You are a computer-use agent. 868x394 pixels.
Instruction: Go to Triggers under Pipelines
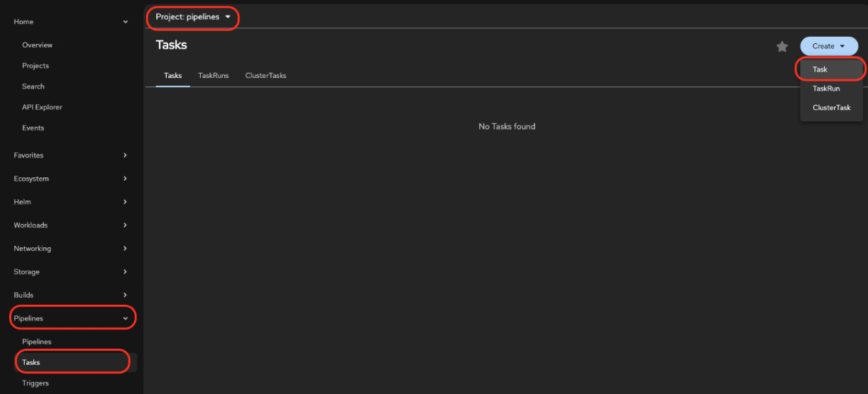35,383
